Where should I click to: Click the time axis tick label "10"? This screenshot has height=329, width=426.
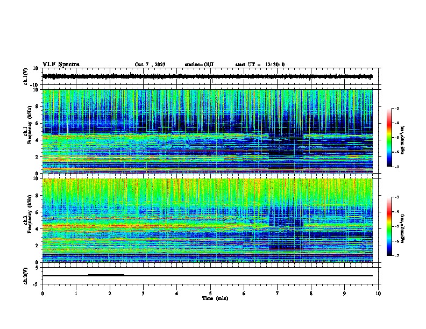[x=378, y=293]
